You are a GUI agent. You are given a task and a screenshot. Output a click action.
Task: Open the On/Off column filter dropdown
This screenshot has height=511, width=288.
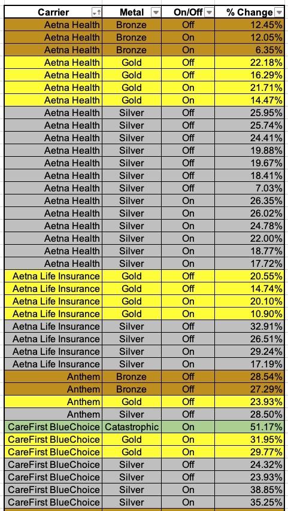(210, 13)
